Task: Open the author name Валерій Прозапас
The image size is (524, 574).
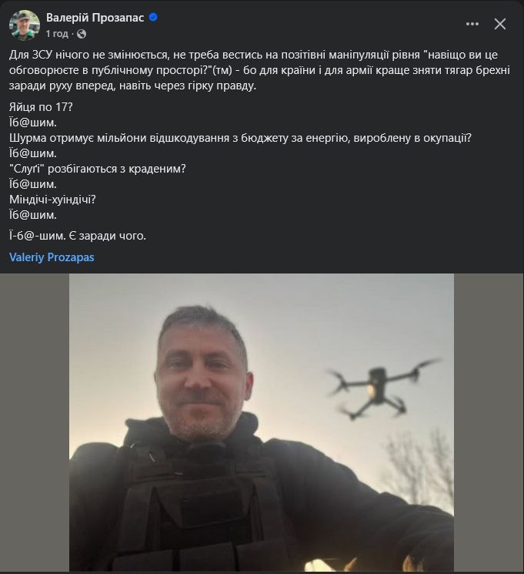Action: 95,18
